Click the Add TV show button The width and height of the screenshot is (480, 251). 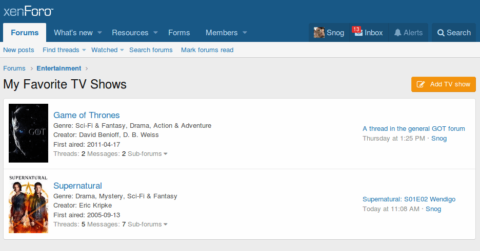point(444,84)
